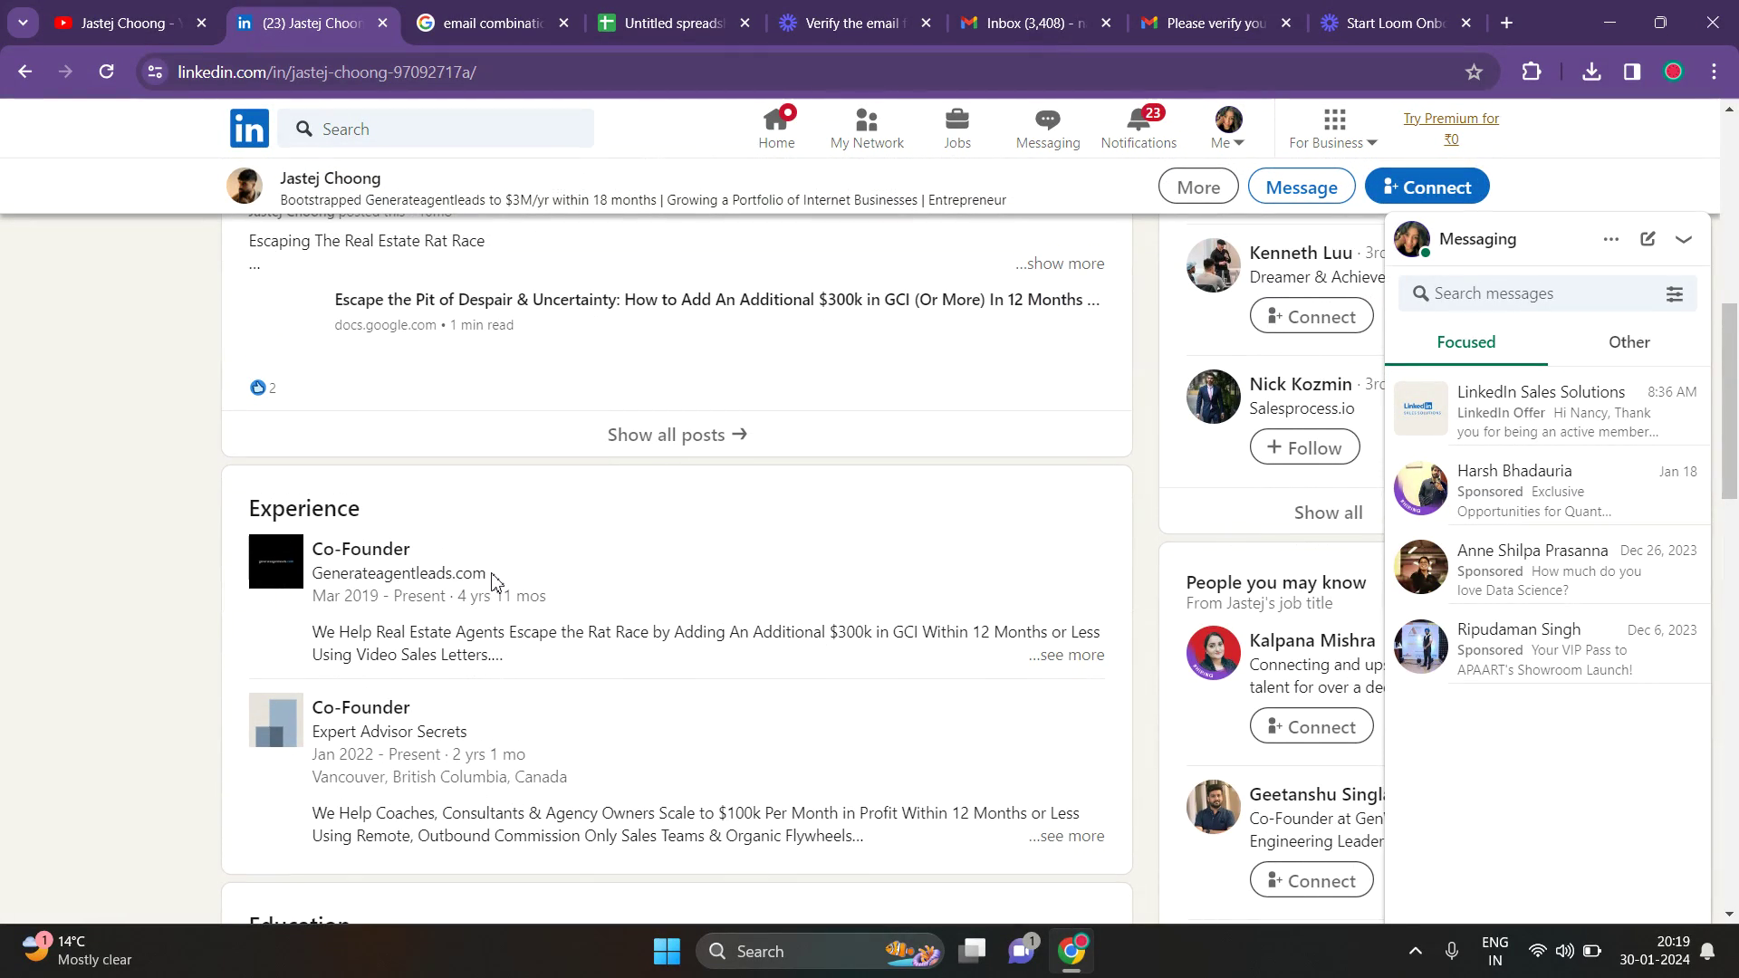
Task: Click message filter sliders icon
Action: (1675, 293)
